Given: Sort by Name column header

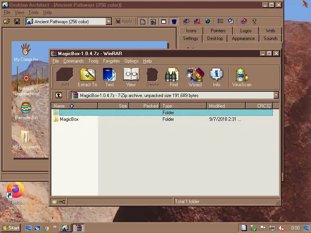Looking at the screenshot, I should tap(74, 106).
